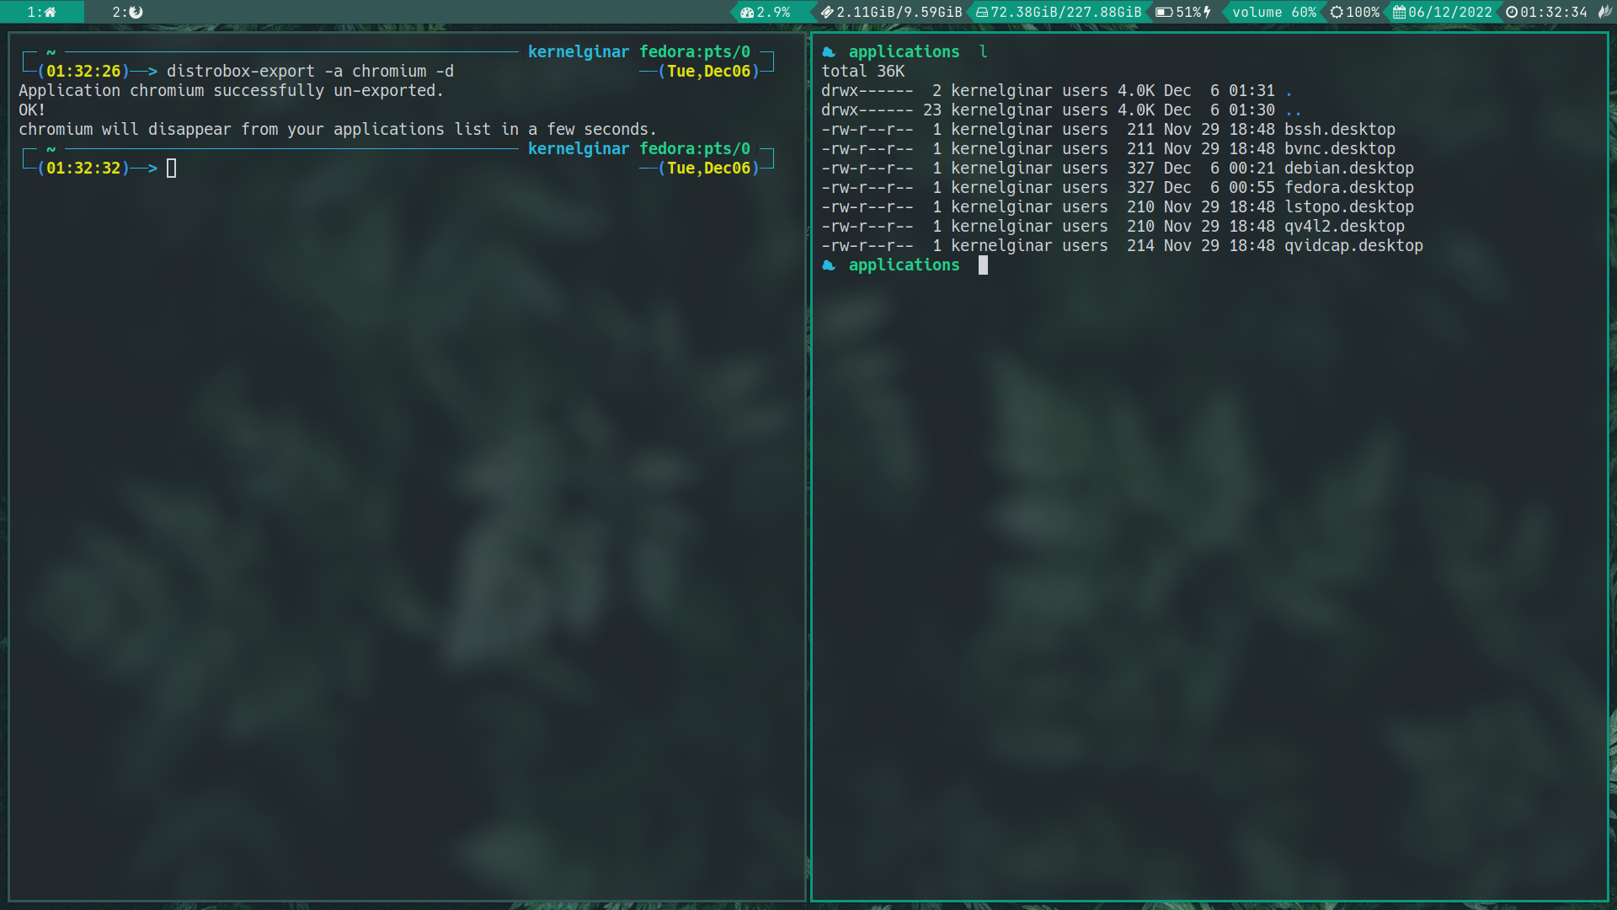This screenshot has width=1617, height=910.
Task: Click the parent directory '..' entry
Action: coord(1293,110)
